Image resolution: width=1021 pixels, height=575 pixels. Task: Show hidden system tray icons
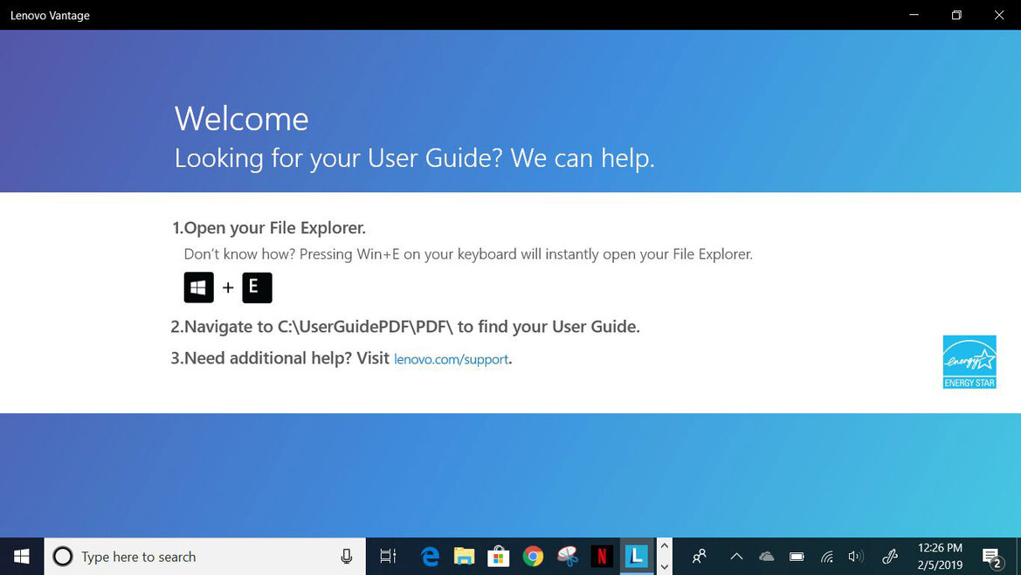pyautogui.click(x=736, y=556)
